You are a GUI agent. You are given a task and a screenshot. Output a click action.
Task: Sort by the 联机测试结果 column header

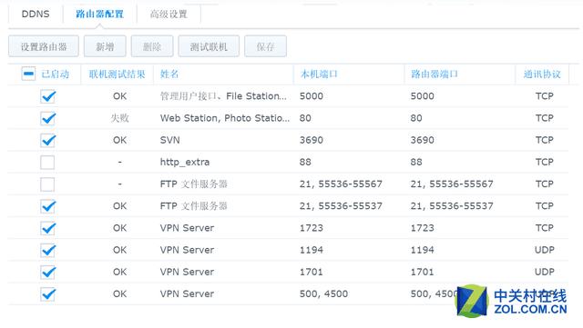point(118,75)
